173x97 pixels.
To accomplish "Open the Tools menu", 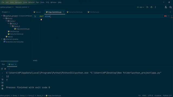I will tap(42, 2).
